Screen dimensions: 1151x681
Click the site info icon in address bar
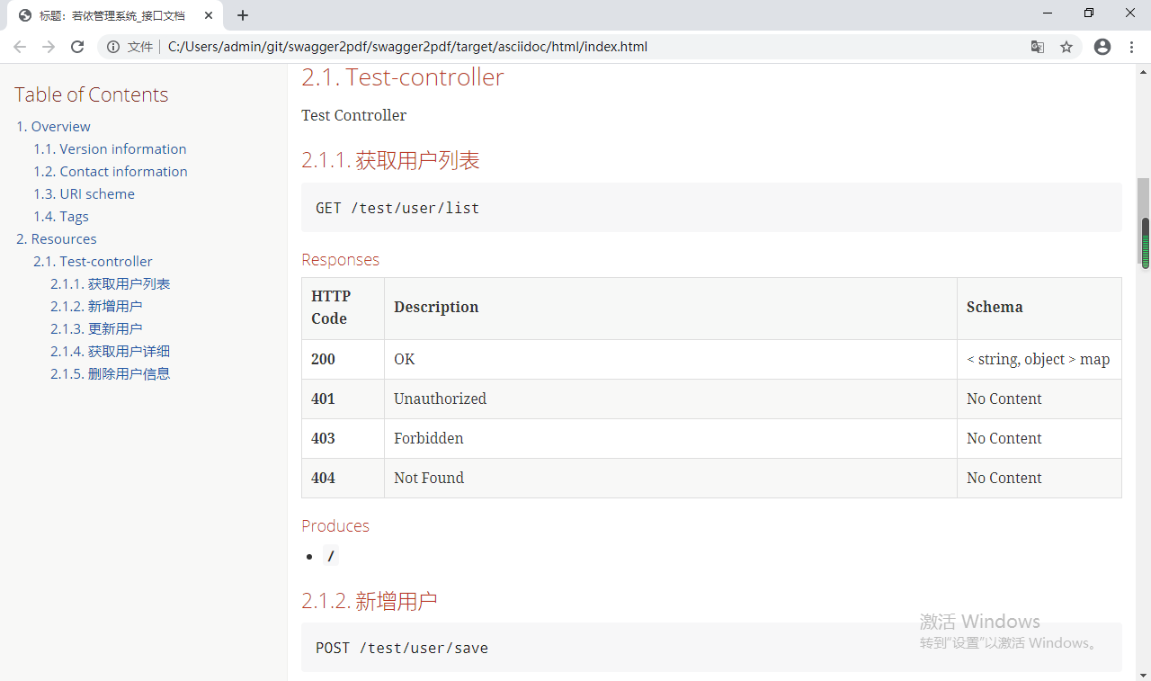pyautogui.click(x=113, y=47)
